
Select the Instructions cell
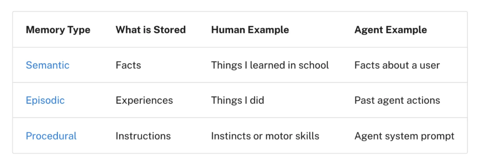[x=143, y=136]
